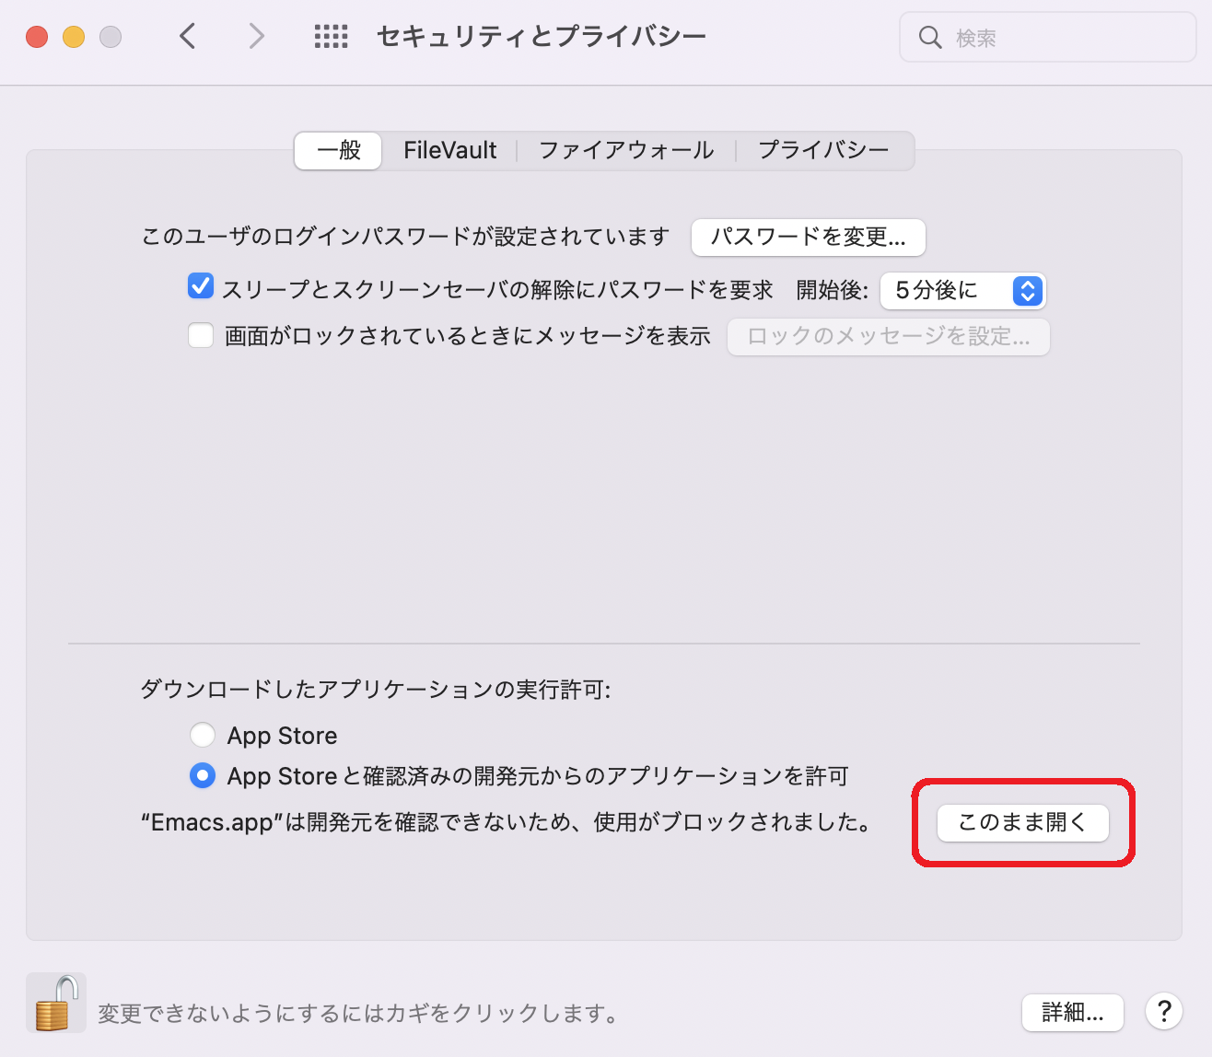The image size is (1212, 1057).
Task: Open the show-all preferences grid icon
Action: pyautogui.click(x=331, y=37)
